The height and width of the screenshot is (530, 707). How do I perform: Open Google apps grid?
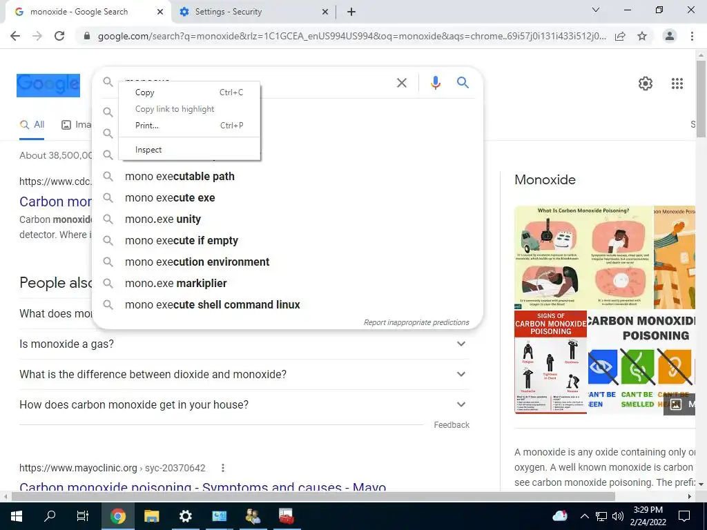click(677, 84)
